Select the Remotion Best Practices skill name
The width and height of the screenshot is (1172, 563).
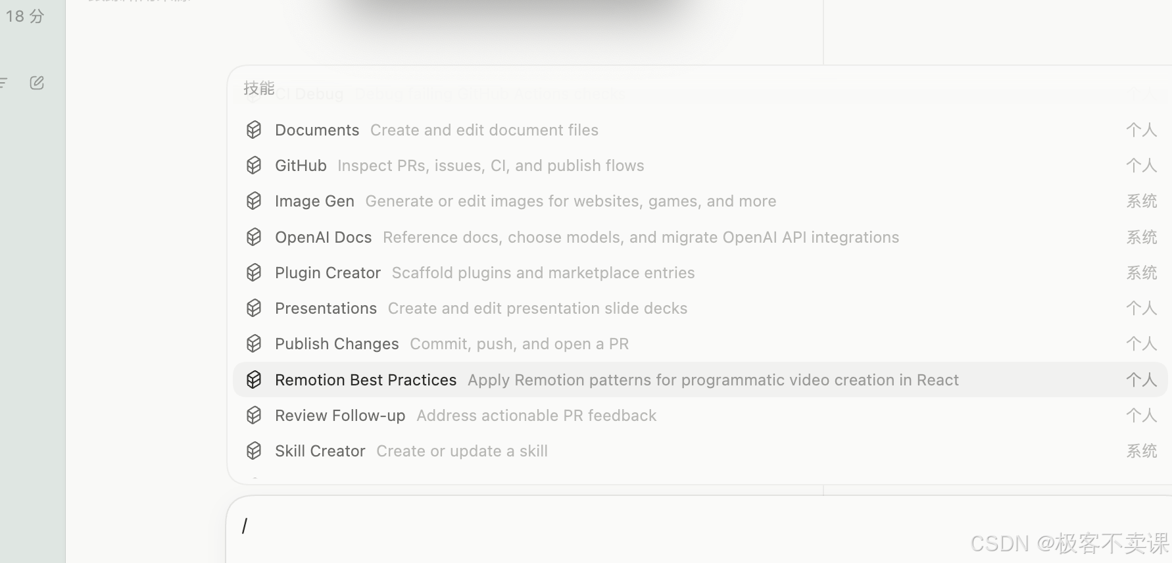point(366,379)
